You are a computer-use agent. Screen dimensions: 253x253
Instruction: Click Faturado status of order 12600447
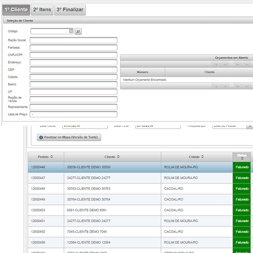[x=242, y=178]
